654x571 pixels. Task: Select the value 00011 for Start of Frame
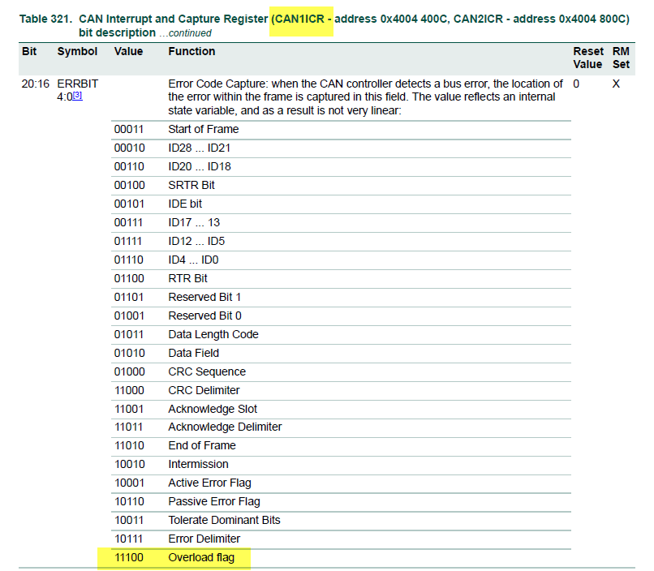pos(129,129)
